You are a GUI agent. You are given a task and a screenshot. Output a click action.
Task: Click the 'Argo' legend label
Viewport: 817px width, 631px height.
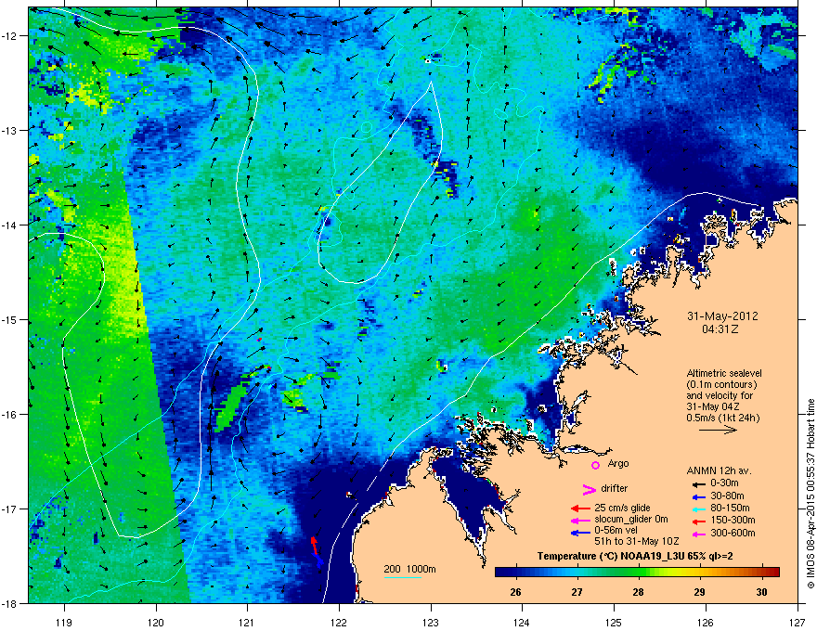pyautogui.click(x=618, y=463)
